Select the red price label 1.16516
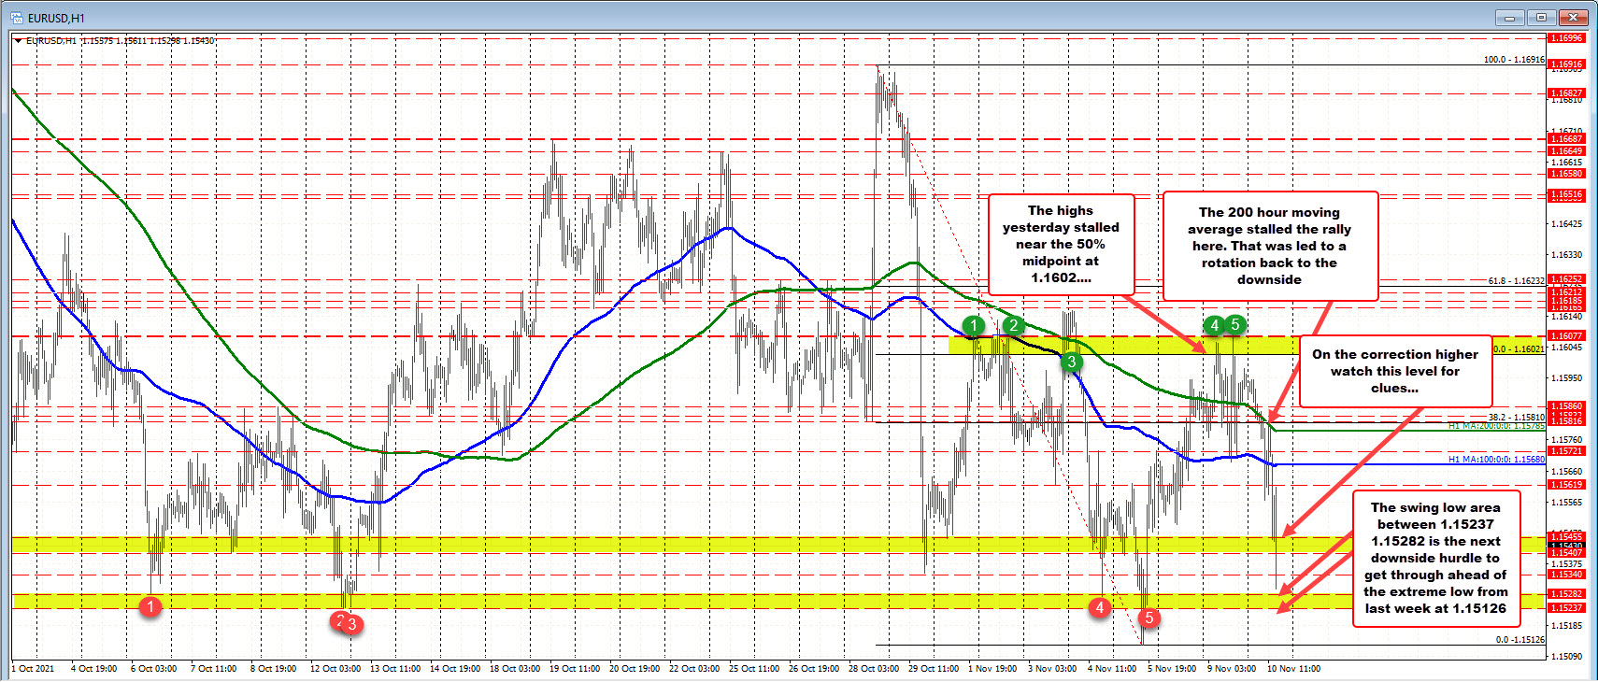The width and height of the screenshot is (1598, 682). pos(1566,195)
